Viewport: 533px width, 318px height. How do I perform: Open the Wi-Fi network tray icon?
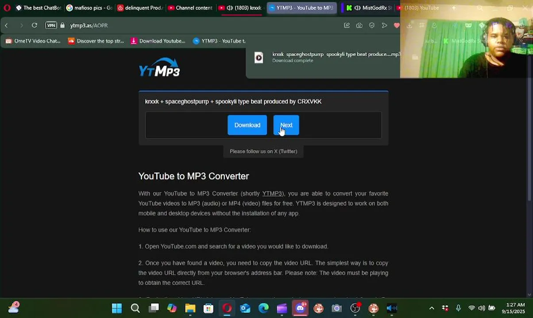tap(472, 308)
